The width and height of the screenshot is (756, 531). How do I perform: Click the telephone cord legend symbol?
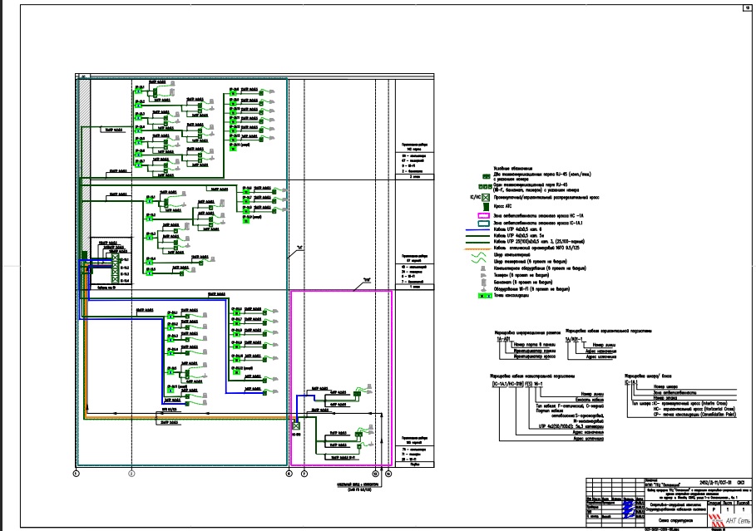coord(479,262)
